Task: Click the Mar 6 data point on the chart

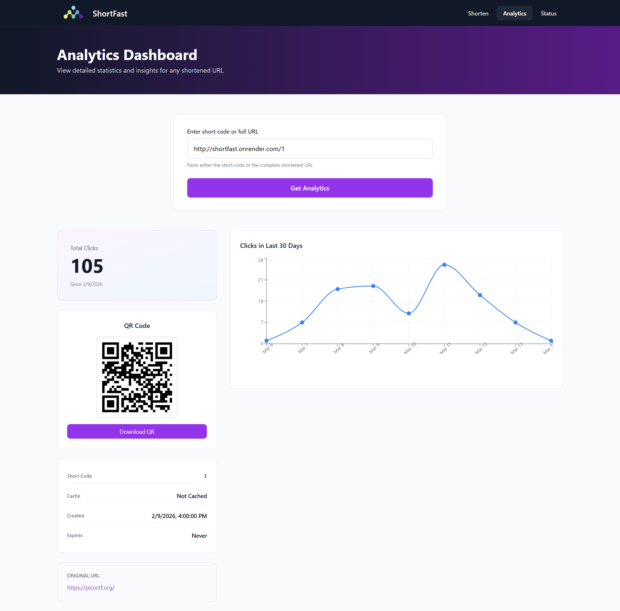Action: click(266, 341)
